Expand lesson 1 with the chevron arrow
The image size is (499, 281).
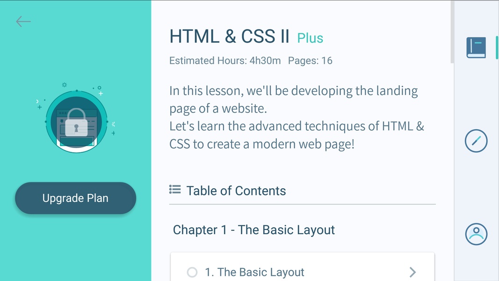pyautogui.click(x=412, y=272)
